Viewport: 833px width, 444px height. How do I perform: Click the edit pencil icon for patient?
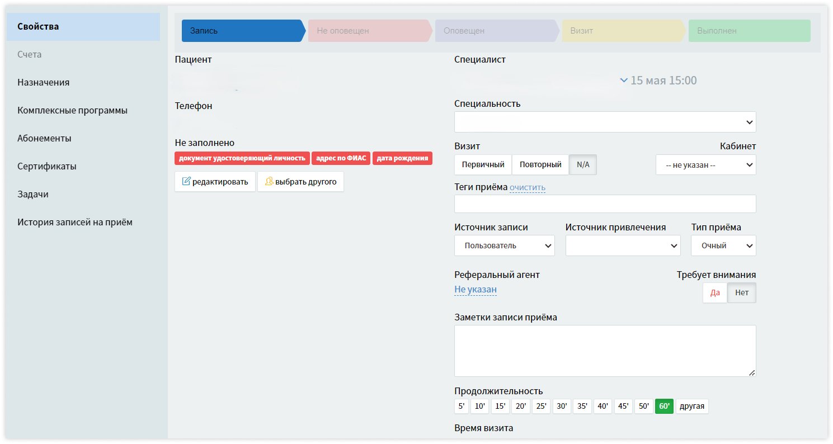[x=186, y=182]
